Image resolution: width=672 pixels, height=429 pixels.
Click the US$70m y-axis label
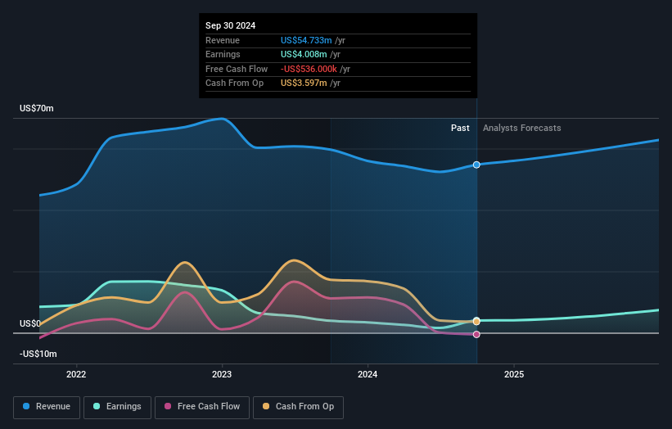coord(37,108)
